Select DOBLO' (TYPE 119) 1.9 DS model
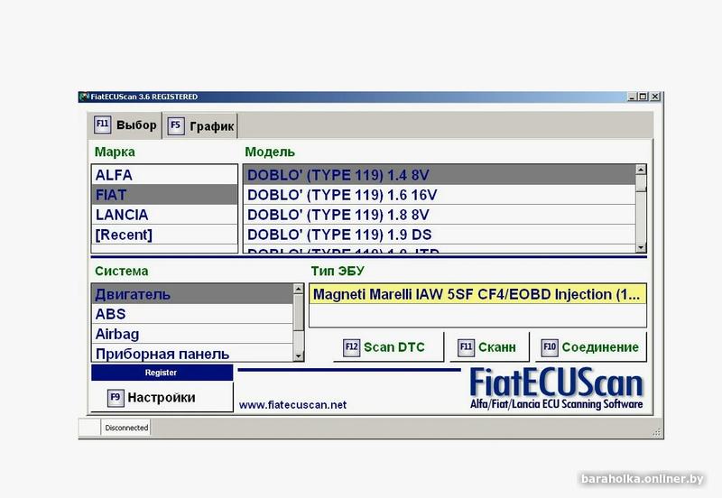This screenshot has width=722, height=498. click(x=440, y=235)
